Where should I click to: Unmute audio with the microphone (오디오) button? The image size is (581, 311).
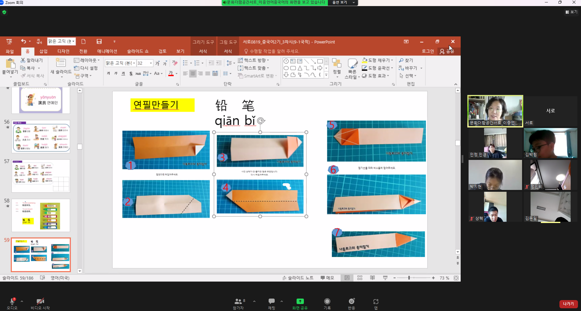[x=12, y=301]
